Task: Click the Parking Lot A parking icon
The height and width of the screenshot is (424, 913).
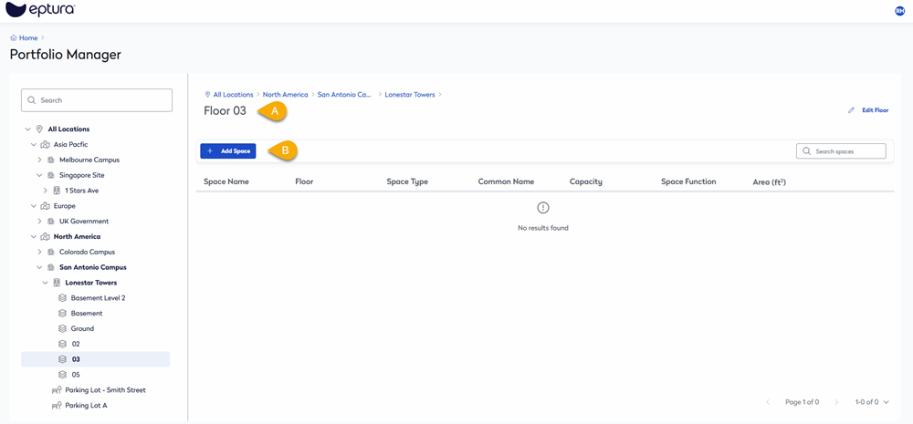Action: [x=57, y=406]
